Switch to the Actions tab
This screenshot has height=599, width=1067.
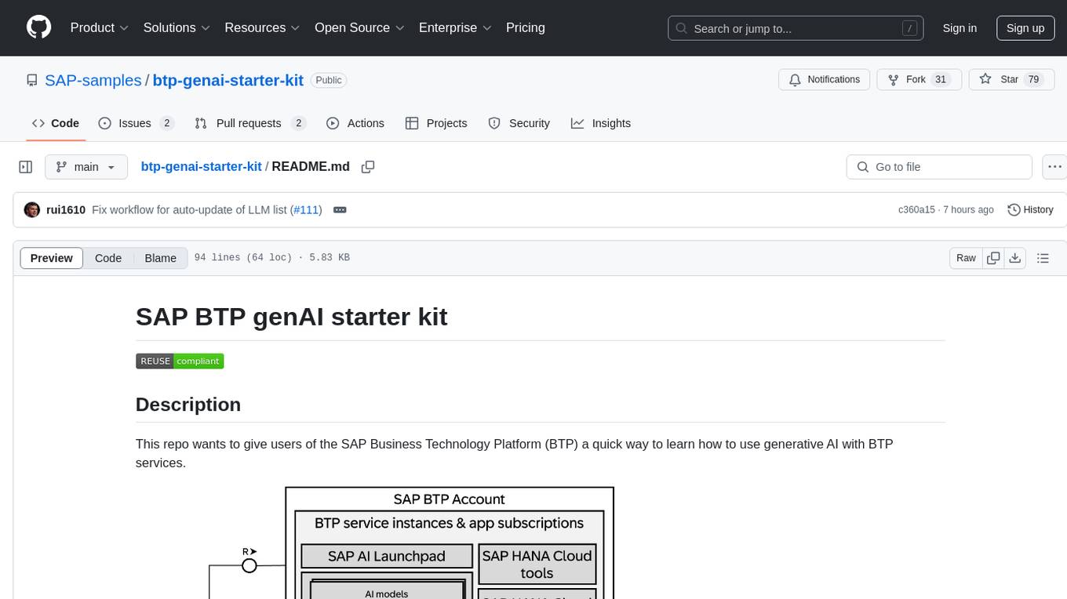[x=355, y=123]
